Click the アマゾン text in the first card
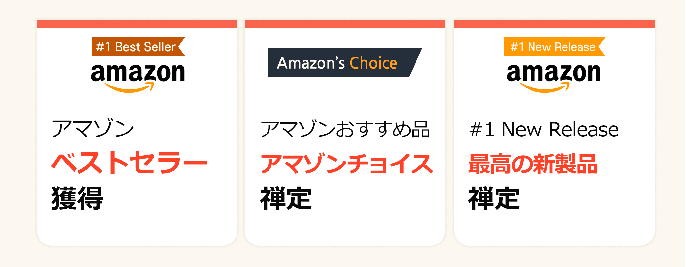686x267 pixels. (93, 129)
